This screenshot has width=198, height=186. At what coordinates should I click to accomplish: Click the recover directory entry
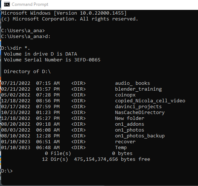(x=125, y=142)
